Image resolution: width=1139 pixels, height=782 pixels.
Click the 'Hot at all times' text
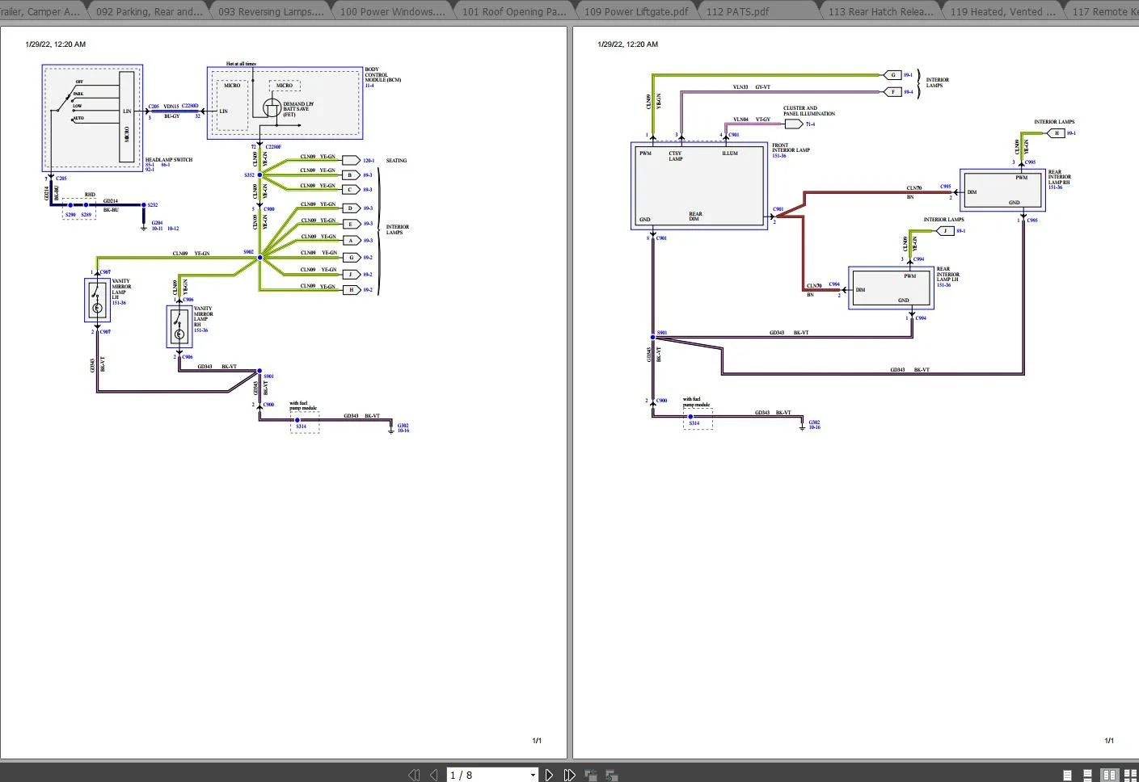coord(241,64)
